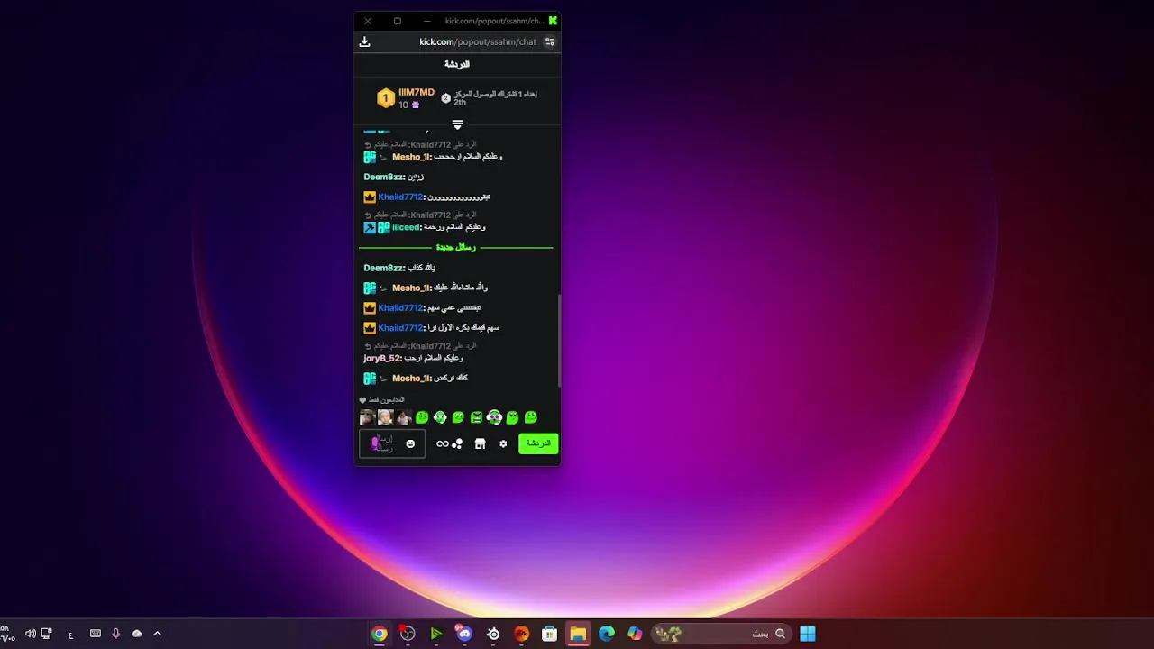Click the chat header title

pos(457,65)
